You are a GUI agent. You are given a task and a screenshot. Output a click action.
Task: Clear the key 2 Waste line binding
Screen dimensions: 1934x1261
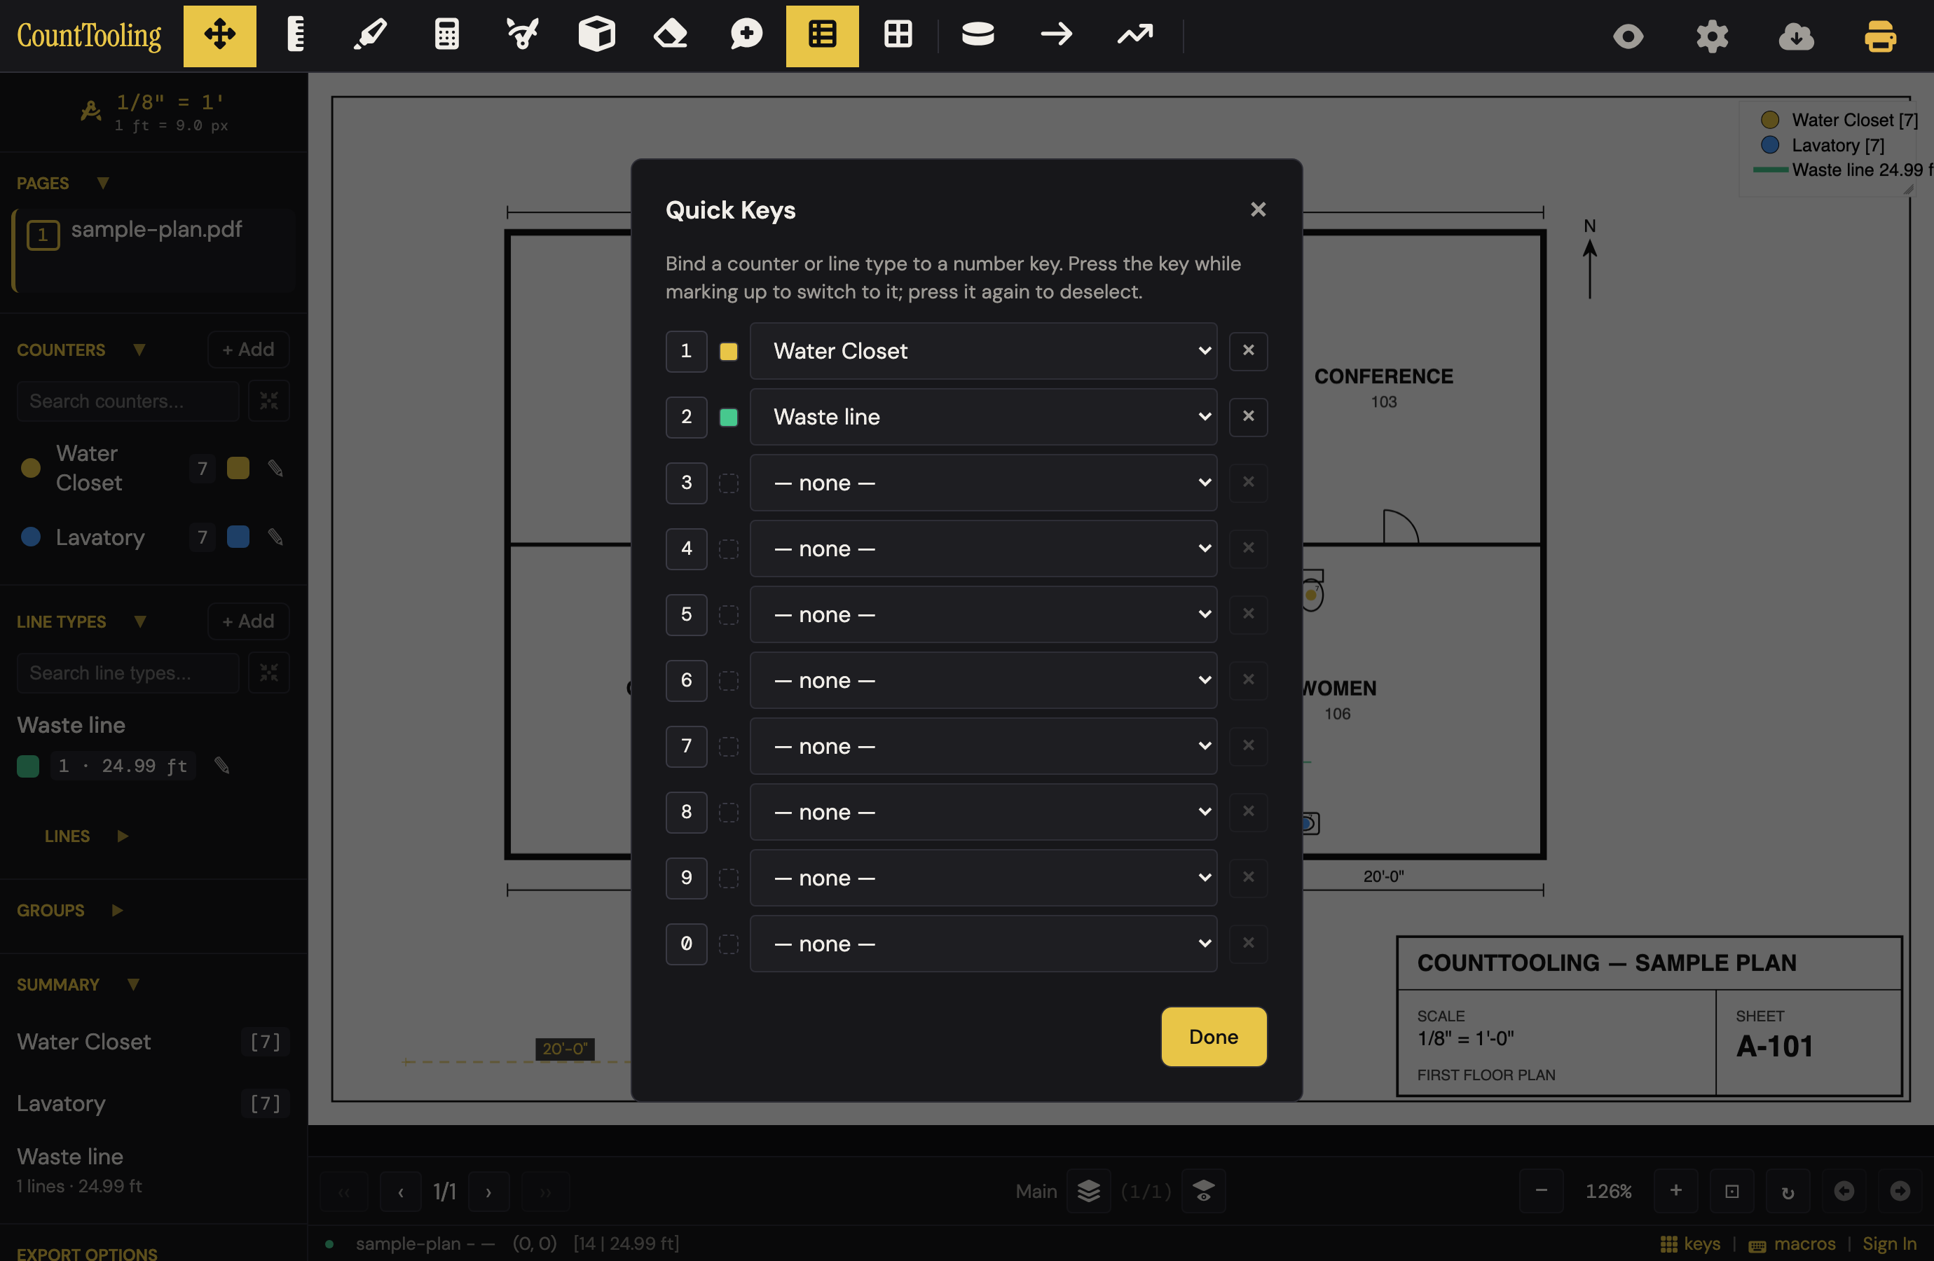[1249, 417]
